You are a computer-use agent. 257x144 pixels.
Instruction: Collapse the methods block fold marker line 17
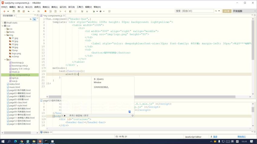45,68
